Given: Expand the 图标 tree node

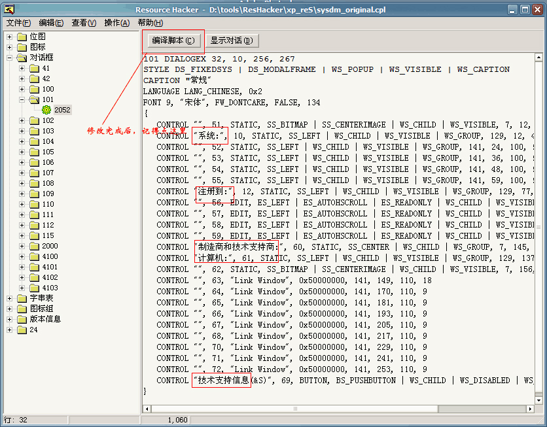Looking at the screenshot, I should [9, 47].
